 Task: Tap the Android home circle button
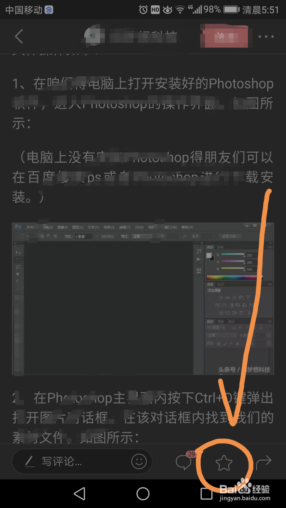coord(143,493)
